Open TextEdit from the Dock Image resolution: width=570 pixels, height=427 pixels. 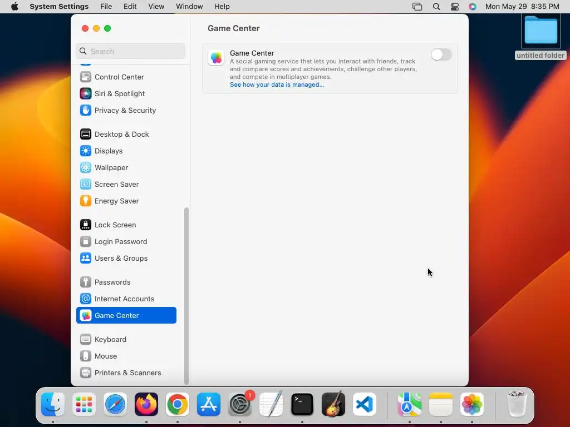coord(271,404)
